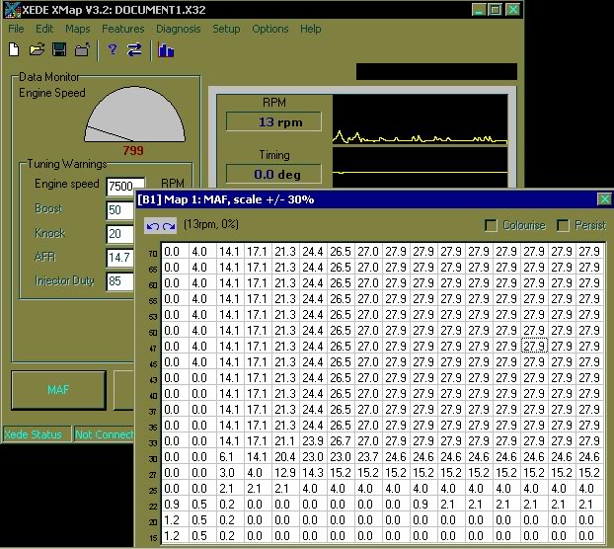The image size is (614, 549).
Task: Click the 26.5 cell in row 60
Action: (x=341, y=283)
